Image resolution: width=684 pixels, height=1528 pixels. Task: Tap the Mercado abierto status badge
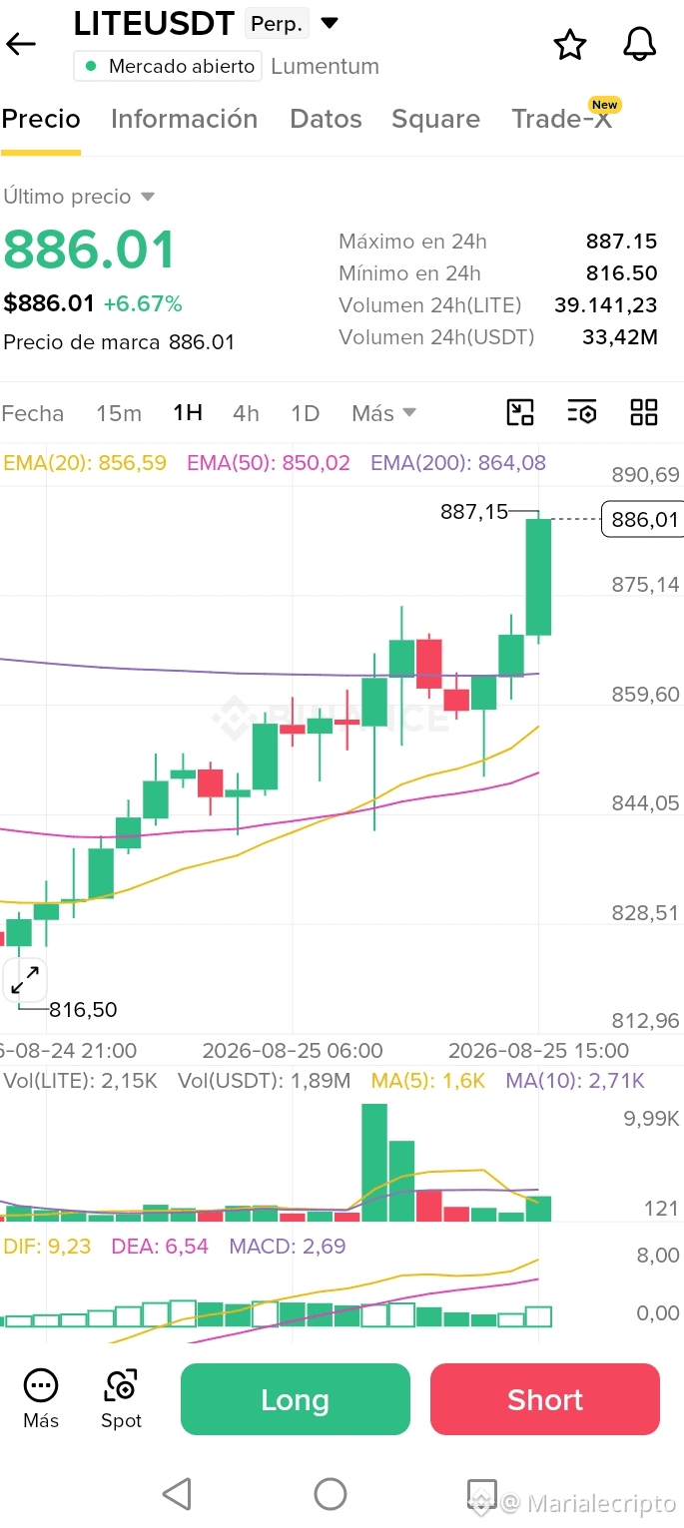(168, 67)
